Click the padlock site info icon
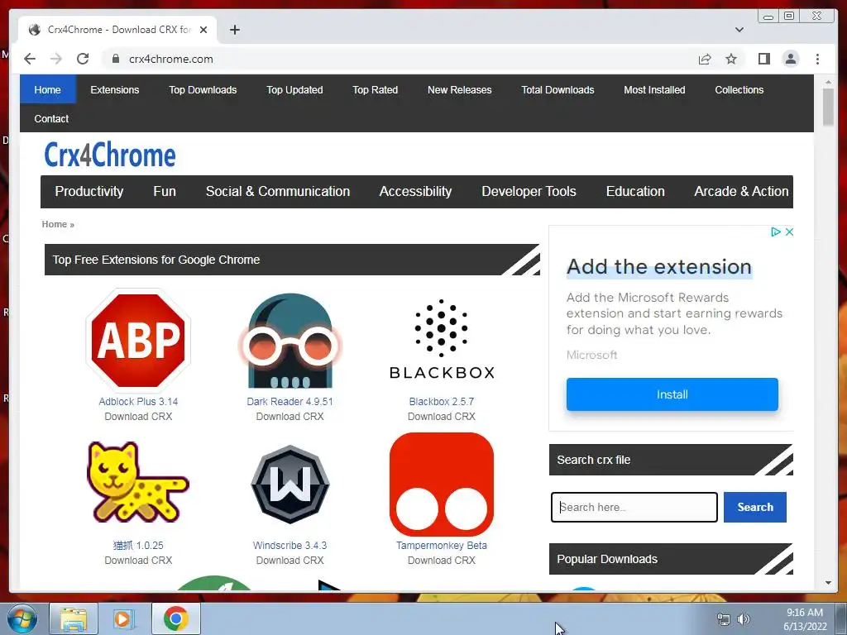 click(115, 59)
